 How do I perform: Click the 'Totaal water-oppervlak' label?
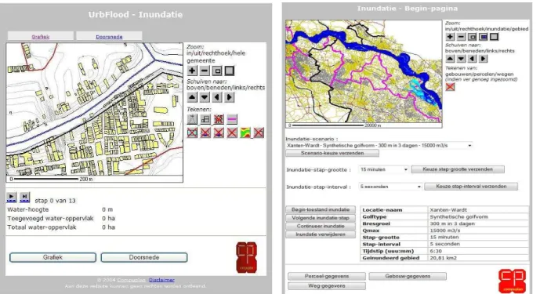(x=42, y=227)
